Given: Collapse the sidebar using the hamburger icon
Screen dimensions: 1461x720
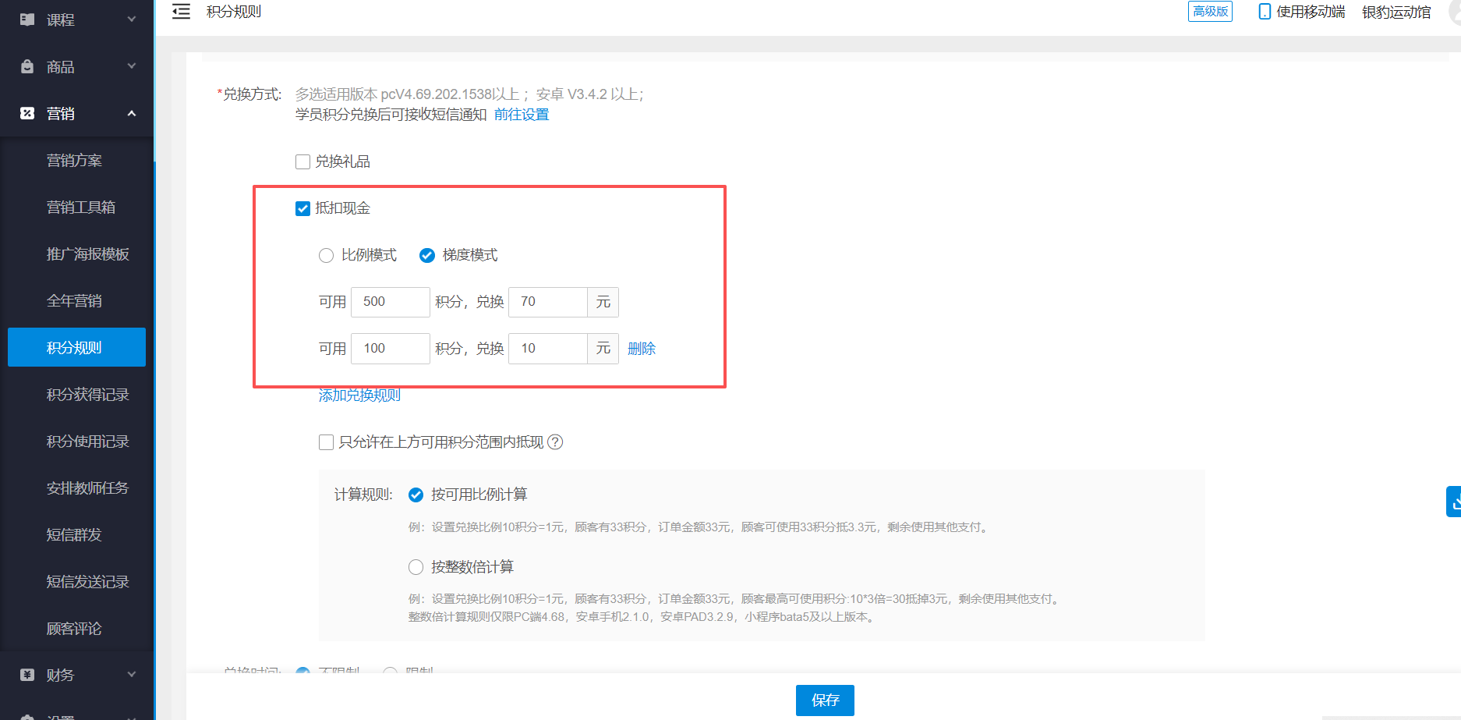Looking at the screenshot, I should click(x=181, y=12).
